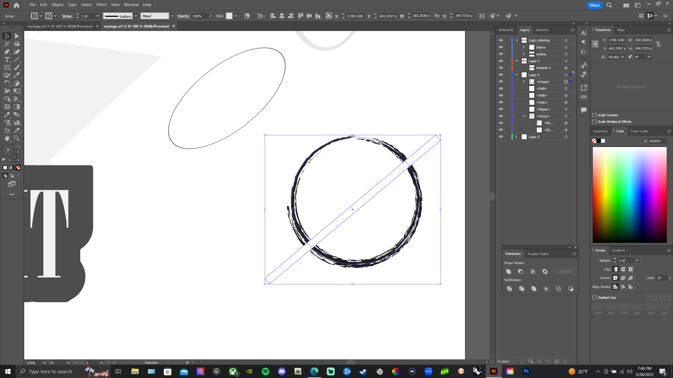Click the Unite shape mode in Pathfinder
Image resolution: width=673 pixels, height=378 pixels.
(508, 272)
